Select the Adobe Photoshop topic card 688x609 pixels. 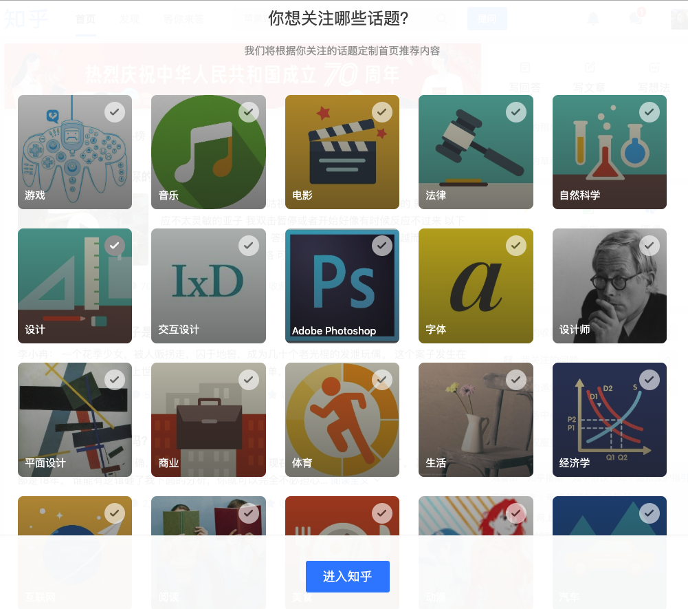(342, 286)
